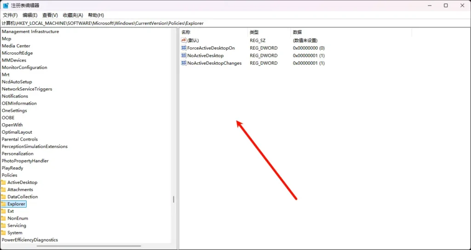
Task: Select the NcdAutoSetup key
Action: coord(17,82)
